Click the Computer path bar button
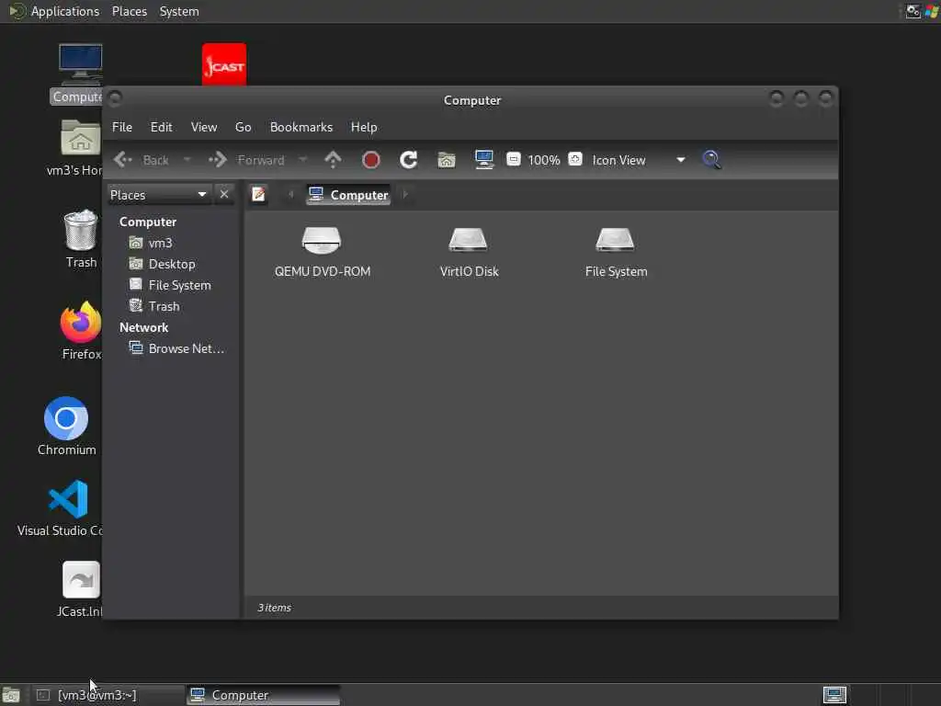 (348, 195)
